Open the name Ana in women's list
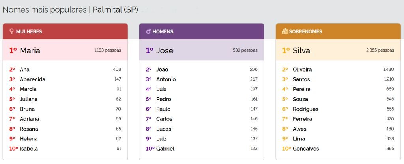This screenshot has height=164, width=404. 24,70
